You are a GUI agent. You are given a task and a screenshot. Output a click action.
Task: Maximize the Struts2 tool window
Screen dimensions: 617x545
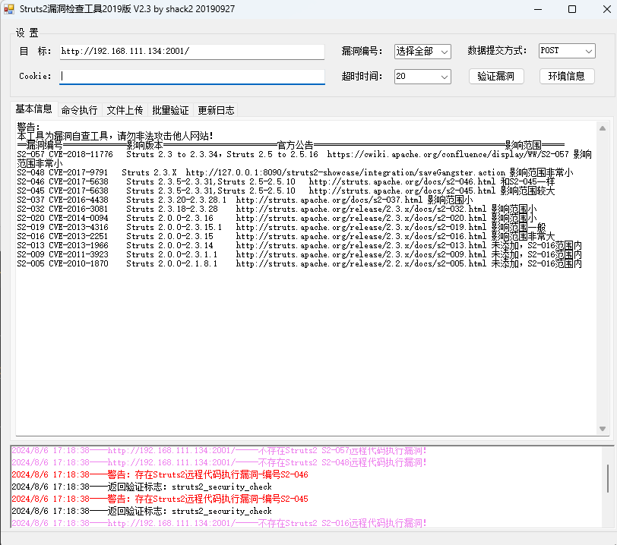pyautogui.click(x=572, y=9)
